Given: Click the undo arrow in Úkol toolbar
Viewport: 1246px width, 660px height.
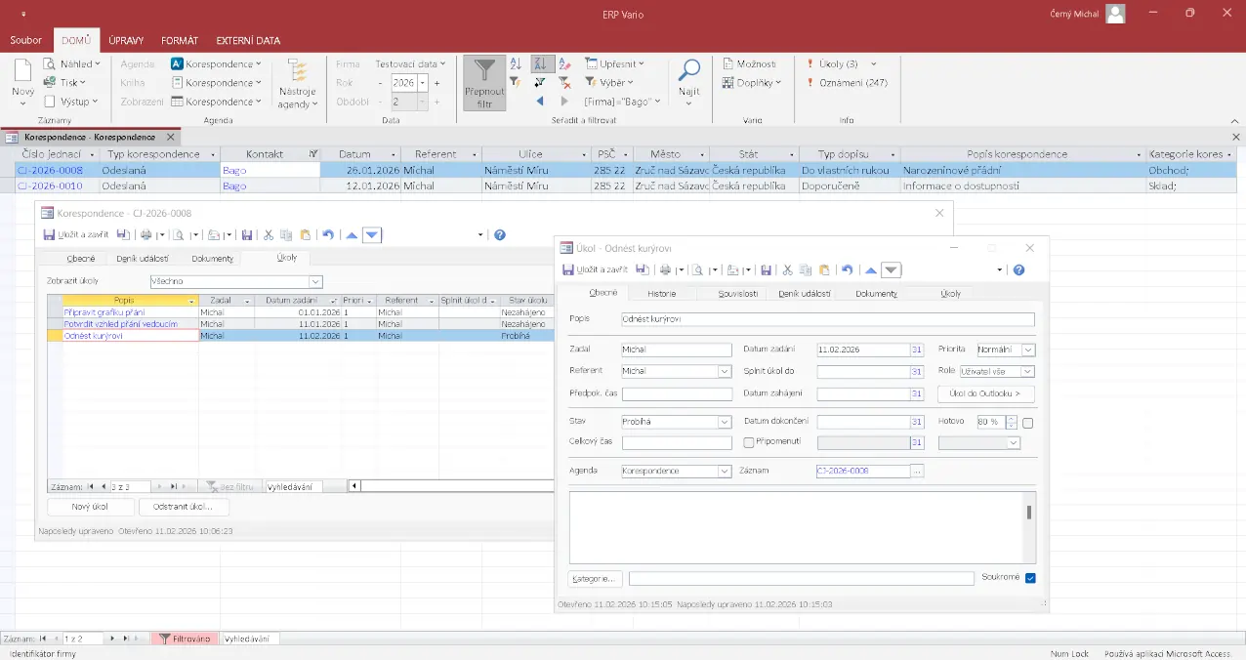Looking at the screenshot, I should coord(847,270).
